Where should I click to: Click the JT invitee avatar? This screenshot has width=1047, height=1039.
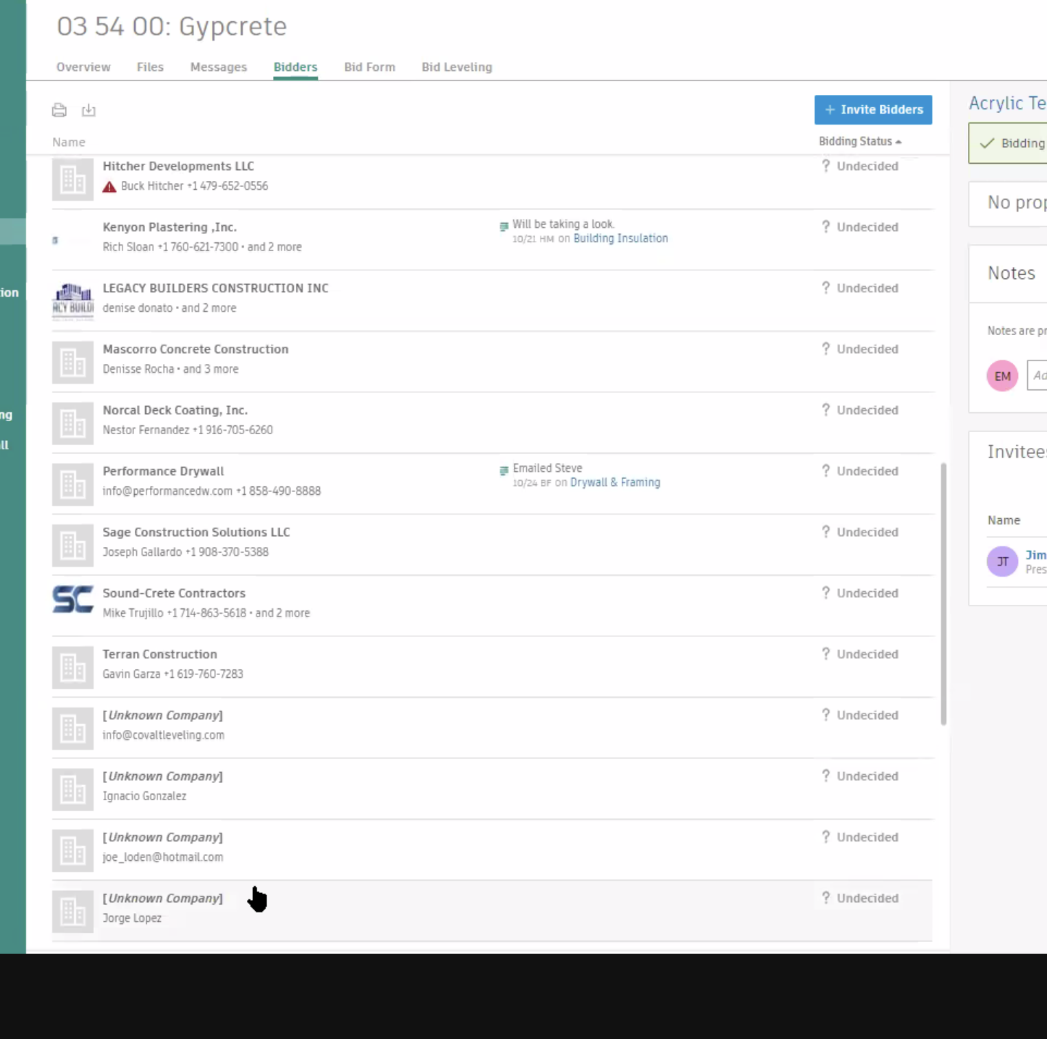[x=1002, y=561]
